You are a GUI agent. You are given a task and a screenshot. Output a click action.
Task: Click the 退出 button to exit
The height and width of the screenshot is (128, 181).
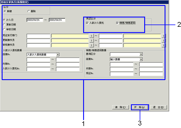[x=158, y=107]
